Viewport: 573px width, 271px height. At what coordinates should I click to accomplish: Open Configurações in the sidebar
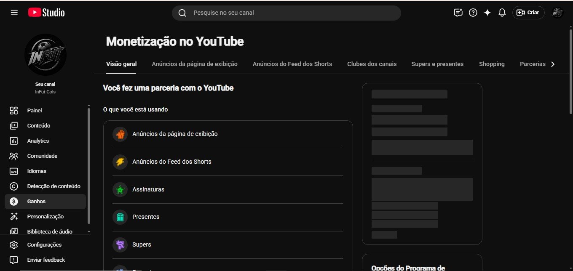coord(45,244)
